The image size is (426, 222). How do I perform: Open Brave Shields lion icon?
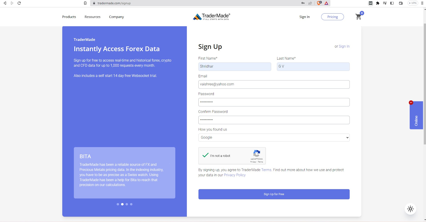pos(319,3)
